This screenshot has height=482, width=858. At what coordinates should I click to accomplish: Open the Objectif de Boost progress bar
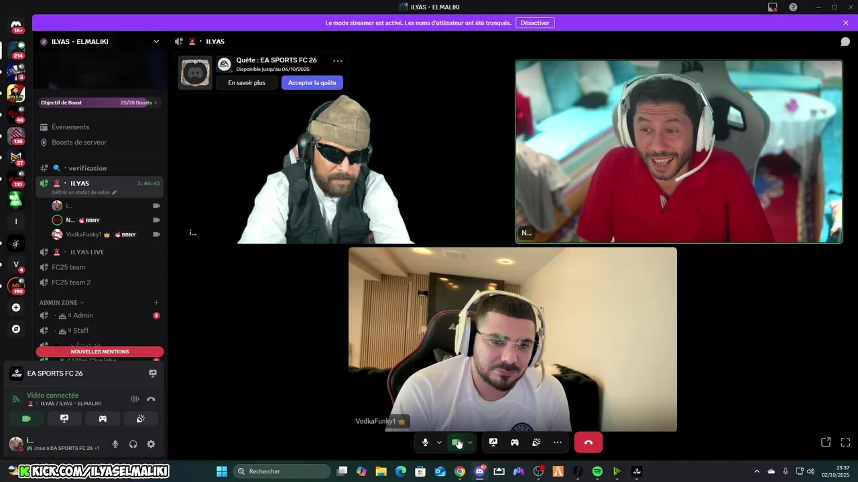[99, 102]
